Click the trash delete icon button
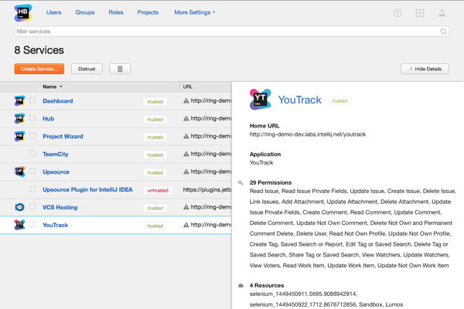 (120, 69)
